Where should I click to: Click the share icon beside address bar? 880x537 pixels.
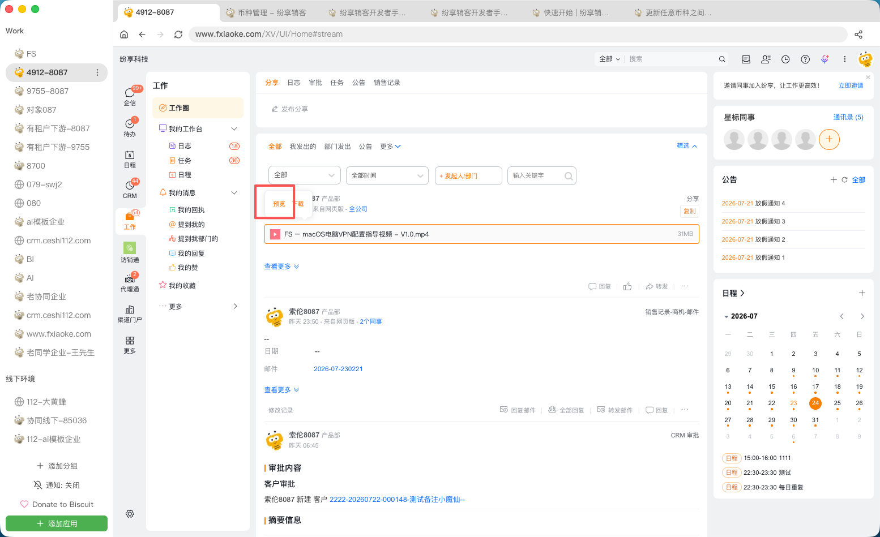858,34
